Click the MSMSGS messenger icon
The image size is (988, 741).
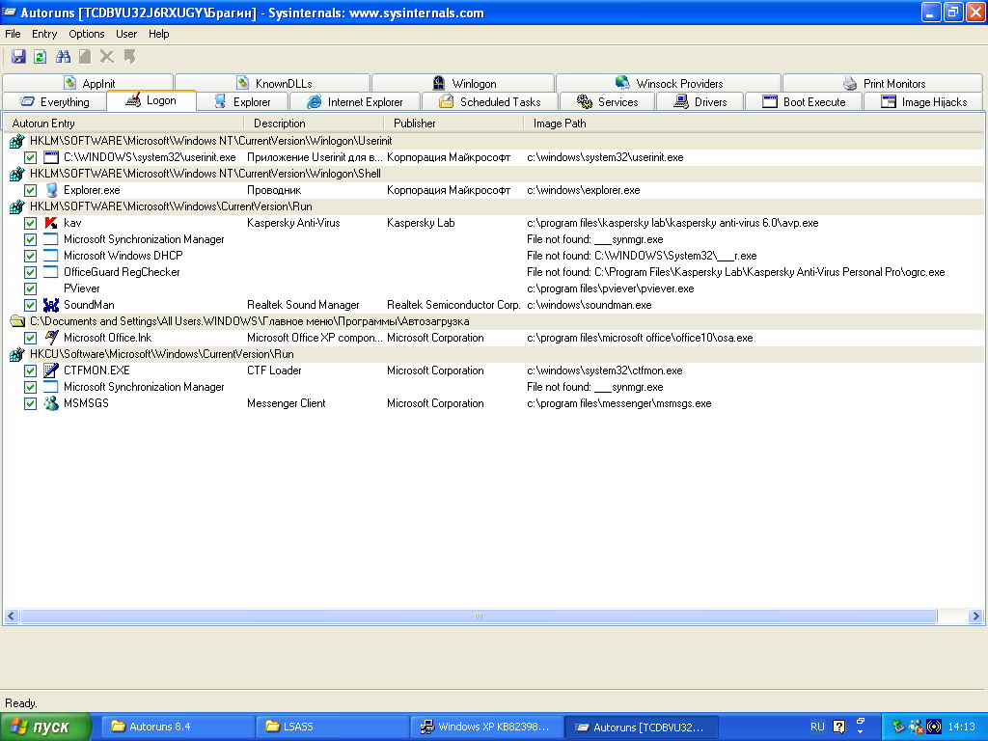(x=51, y=403)
